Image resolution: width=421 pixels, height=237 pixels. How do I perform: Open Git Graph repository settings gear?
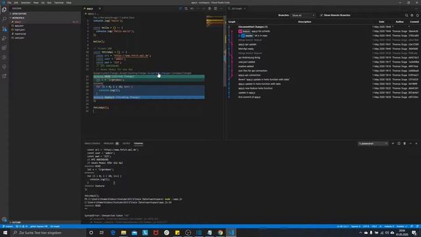(x=412, y=15)
